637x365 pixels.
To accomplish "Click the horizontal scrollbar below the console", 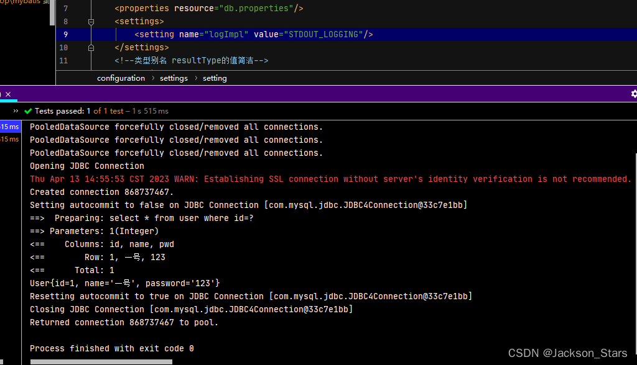I will click(x=101, y=361).
